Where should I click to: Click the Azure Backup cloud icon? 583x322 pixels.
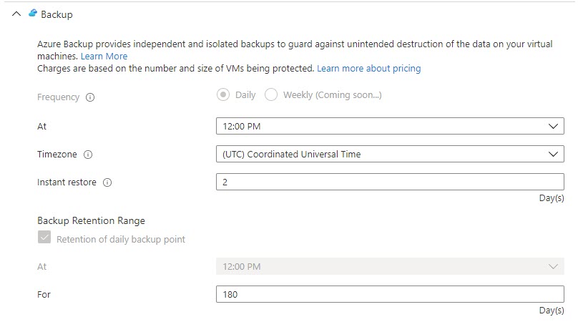(33, 14)
